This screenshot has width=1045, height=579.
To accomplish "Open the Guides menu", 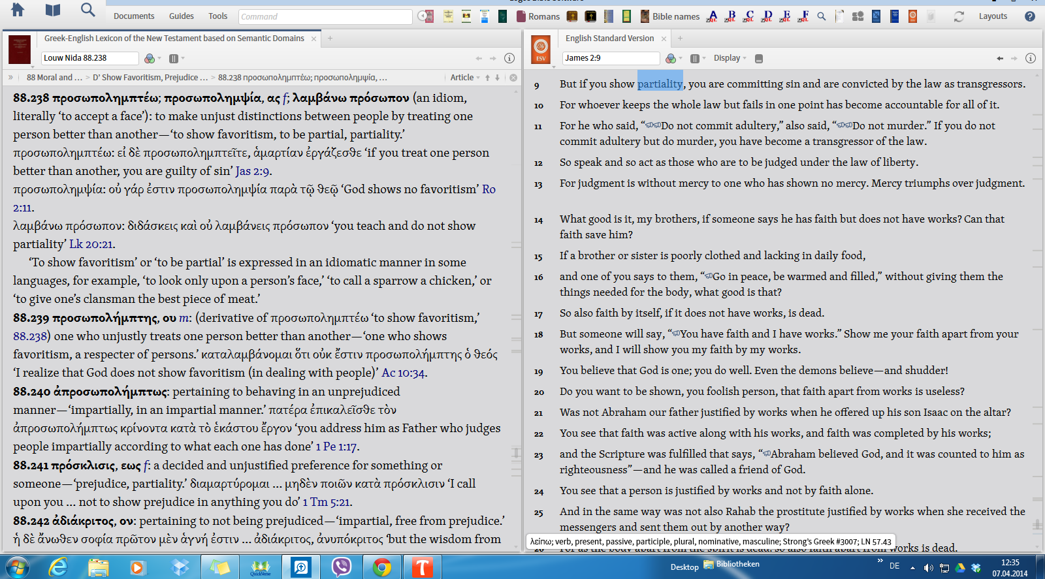I will pyautogui.click(x=181, y=16).
